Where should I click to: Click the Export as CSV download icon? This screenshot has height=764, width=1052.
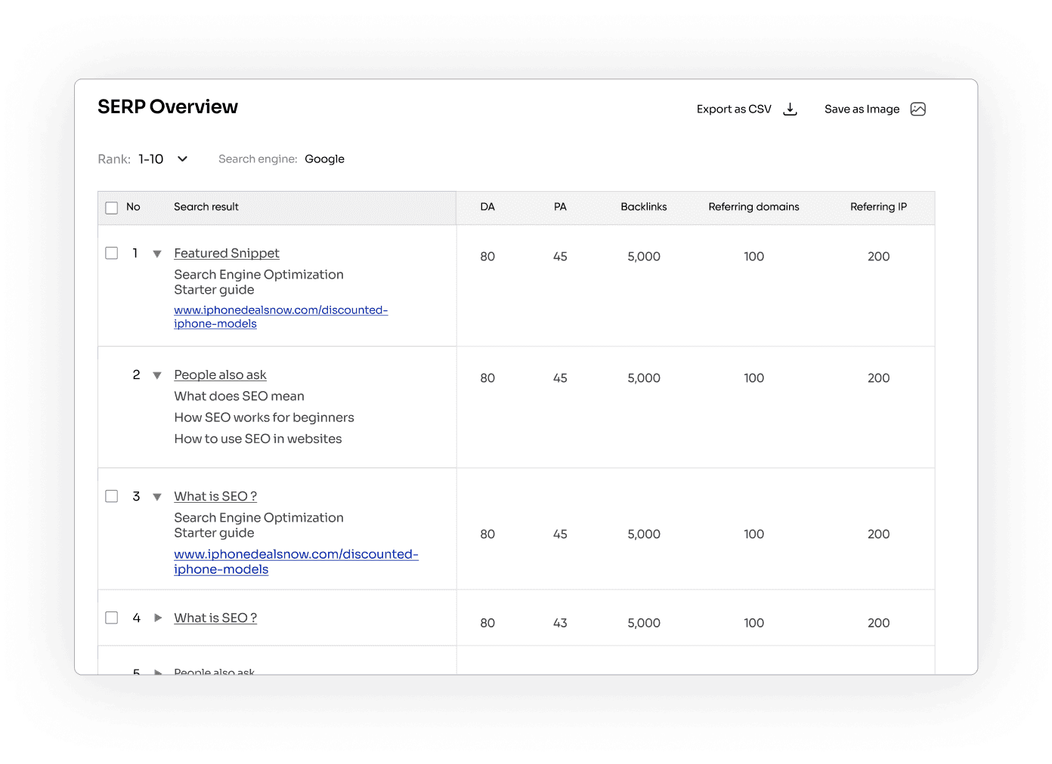click(x=790, y=109)
